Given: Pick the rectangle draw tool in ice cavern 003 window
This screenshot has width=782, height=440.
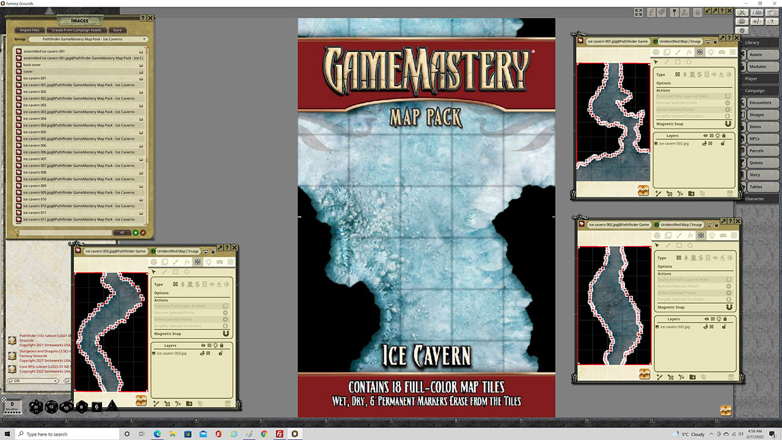Looking at the screenshot, I should coord(175,272).
